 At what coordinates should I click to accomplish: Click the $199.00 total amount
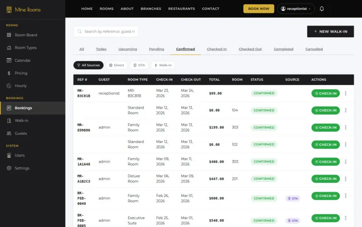216,127
